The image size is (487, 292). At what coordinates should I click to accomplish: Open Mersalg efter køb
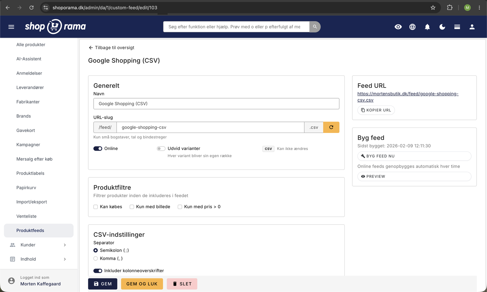coord(34,159)
